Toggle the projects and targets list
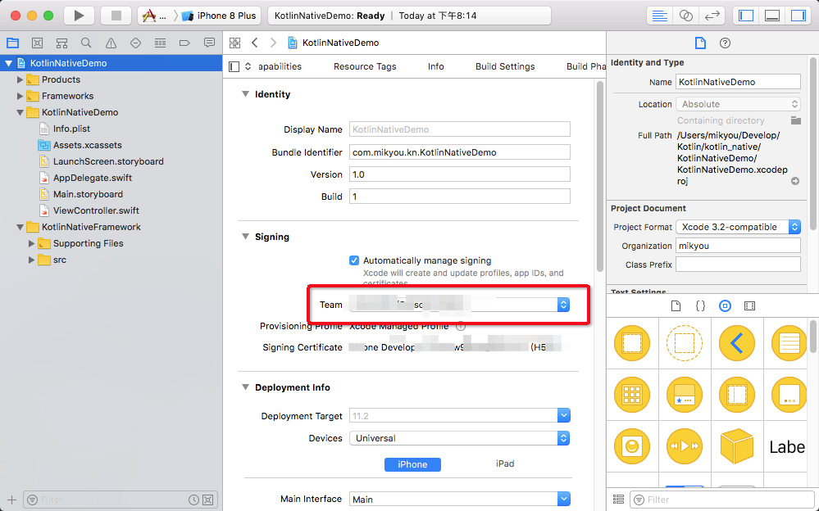This screenshot has height=511, width=819. pyautogui.click(x=234, y=67)
